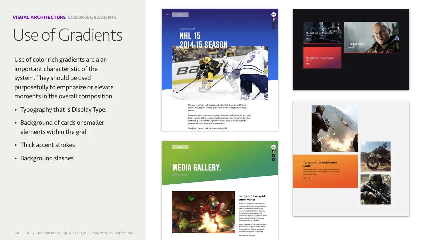
Task: Click the avatar icon on Media Gallery page
Action: tap(273, 151)
